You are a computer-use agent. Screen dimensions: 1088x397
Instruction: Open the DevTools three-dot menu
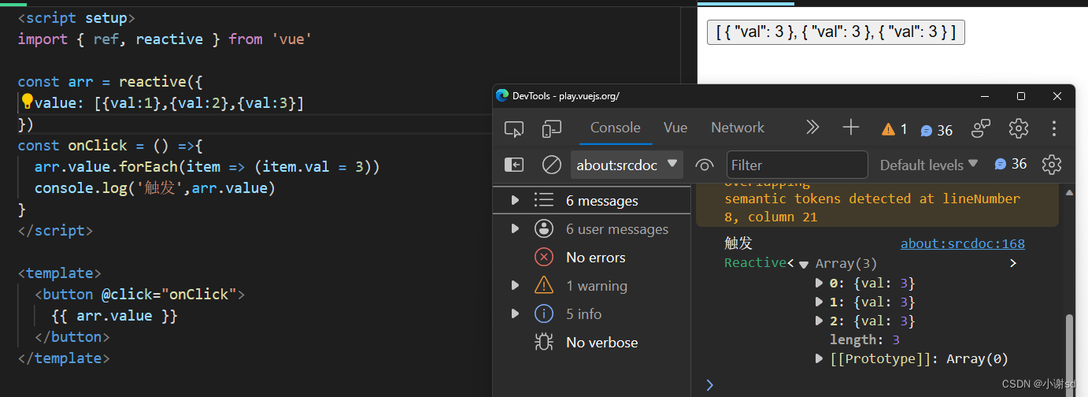coord(1054,128)
